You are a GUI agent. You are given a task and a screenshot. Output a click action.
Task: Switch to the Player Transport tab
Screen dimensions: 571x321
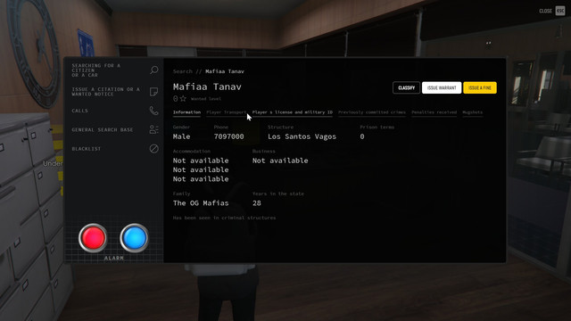click(x=226, y=112)
